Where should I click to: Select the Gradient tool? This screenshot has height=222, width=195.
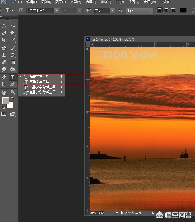click(13, 62)
